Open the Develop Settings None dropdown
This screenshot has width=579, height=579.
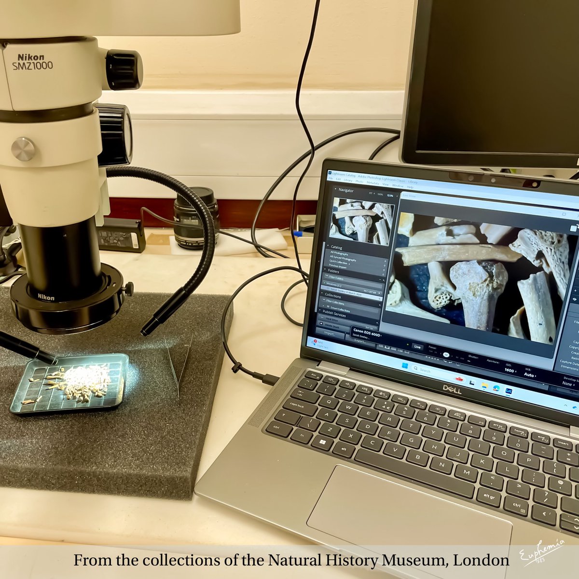click(x=568, y=384)
